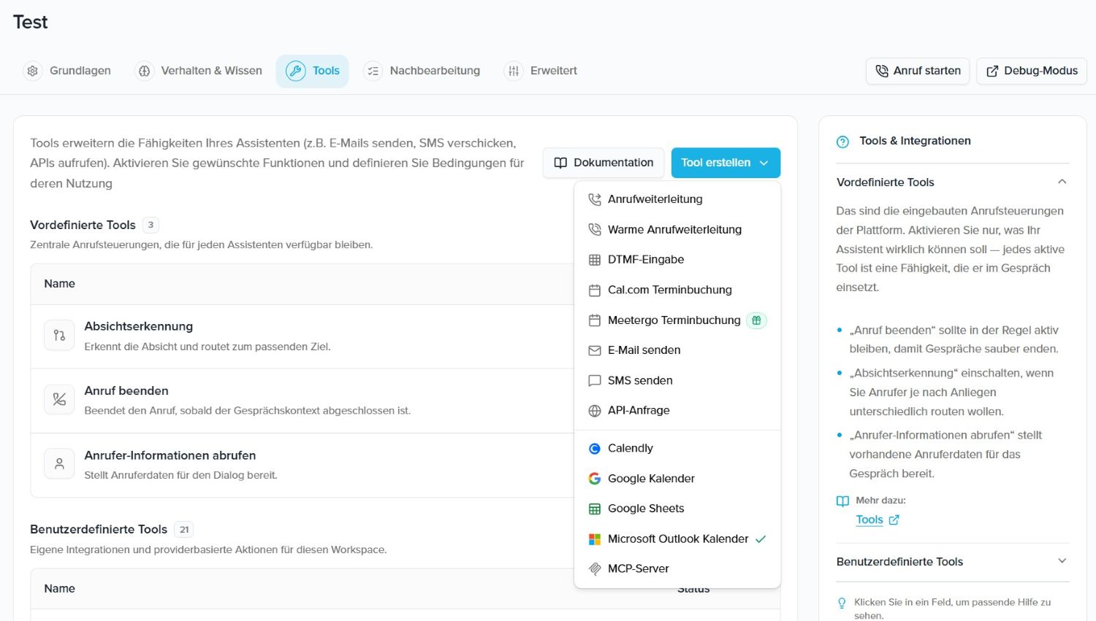Enable Debug-Modus button
The image size is (1096, 621).
[1032, 71]
